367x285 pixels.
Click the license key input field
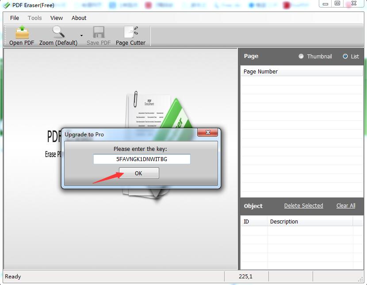click(142, 159)
